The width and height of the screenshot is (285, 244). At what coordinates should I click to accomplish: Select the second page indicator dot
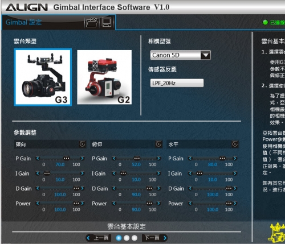coord(127,238)
